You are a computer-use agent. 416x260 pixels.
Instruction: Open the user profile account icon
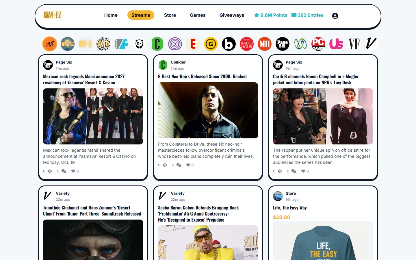pos(335,16)
